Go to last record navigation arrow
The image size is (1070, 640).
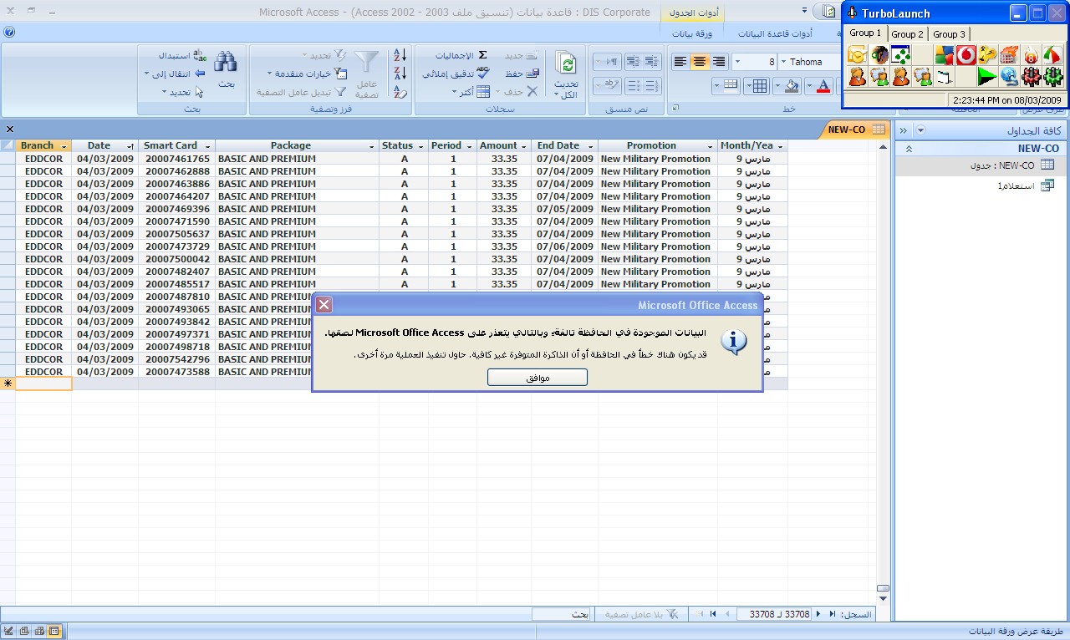714,614
